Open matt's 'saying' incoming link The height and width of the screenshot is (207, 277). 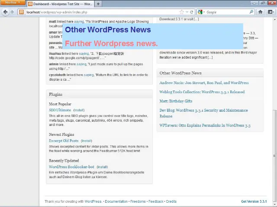[79, 22]
